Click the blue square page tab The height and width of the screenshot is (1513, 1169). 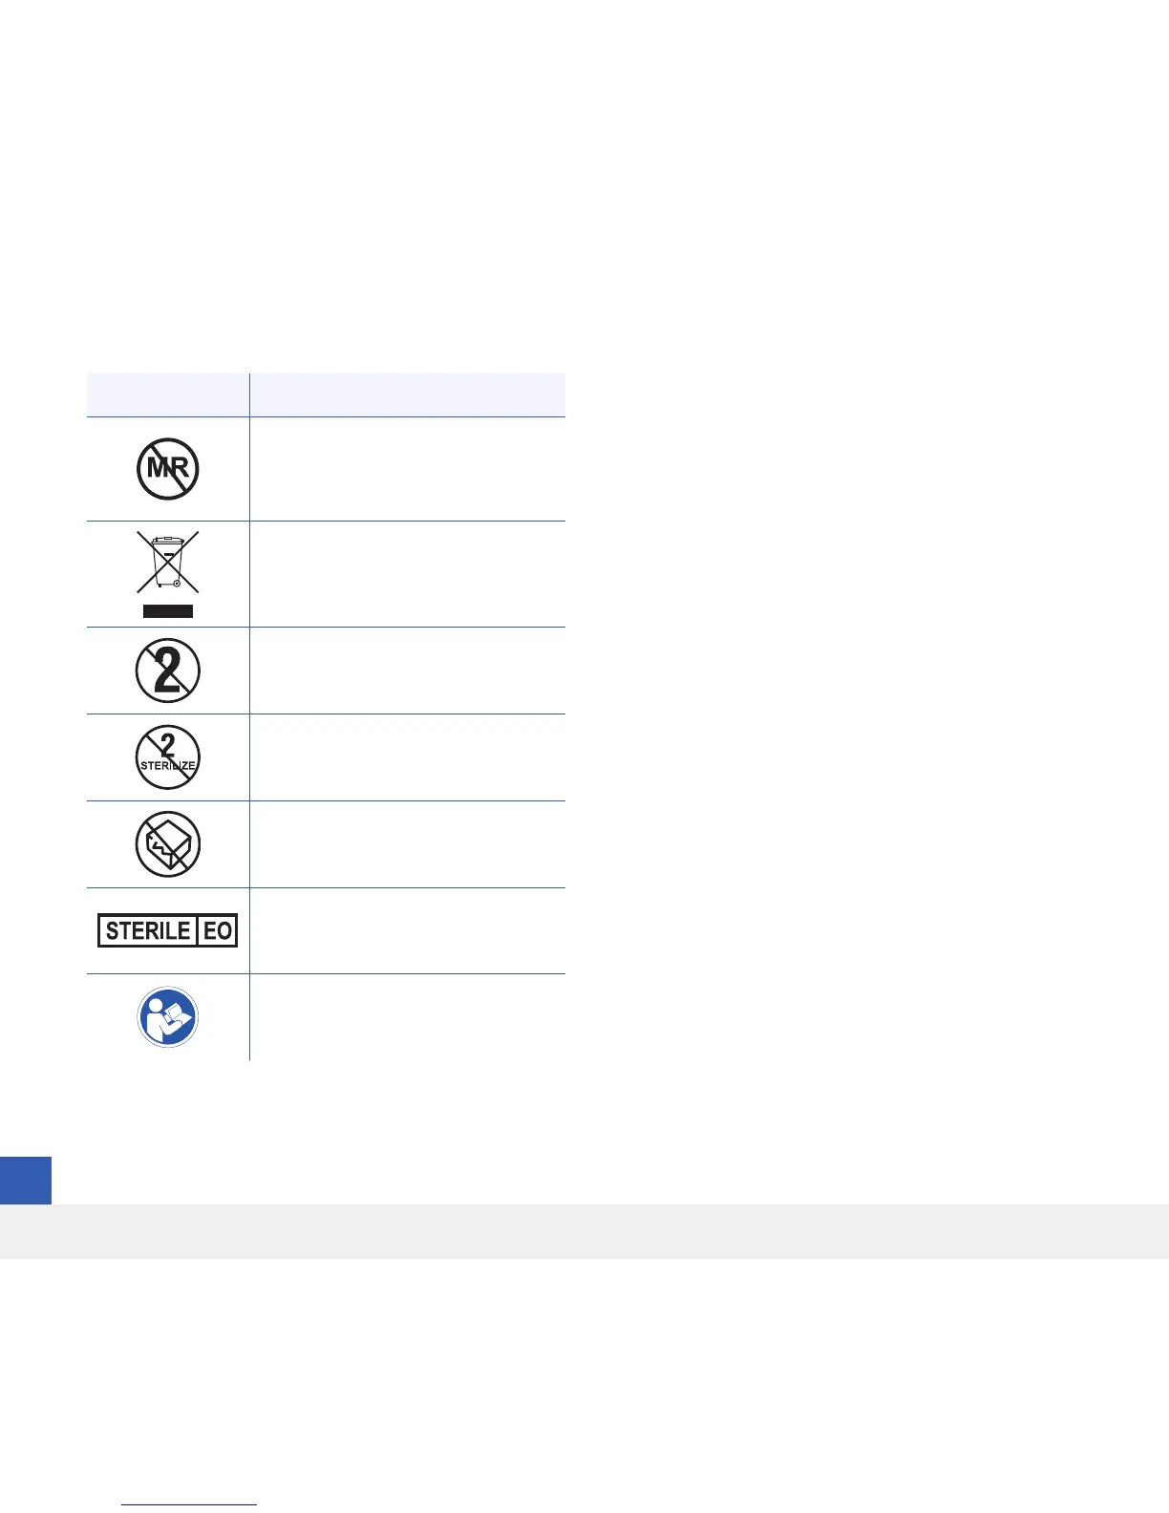[25, 1181]
